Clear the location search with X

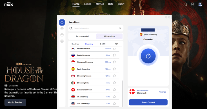coord(120,28)
